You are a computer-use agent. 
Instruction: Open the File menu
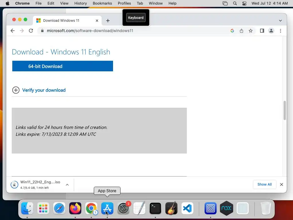pyautogui.click(x=39, y=3)
